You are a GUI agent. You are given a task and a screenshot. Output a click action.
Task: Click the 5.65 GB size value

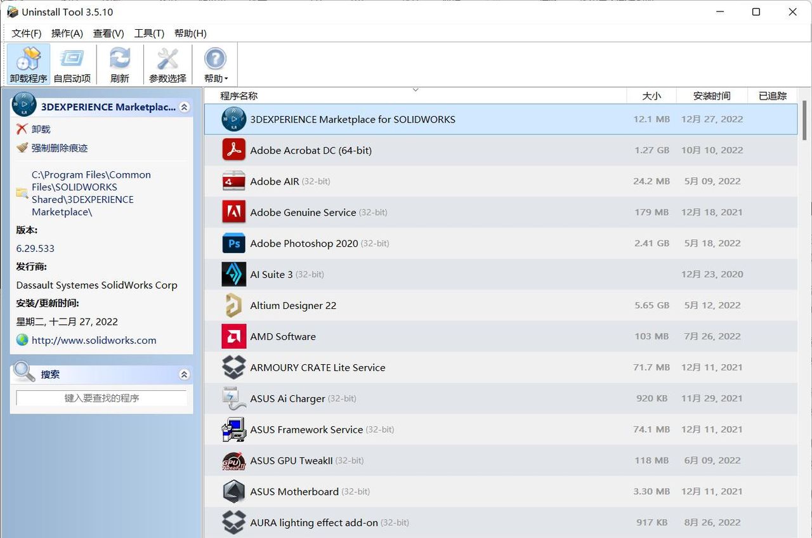pyautogui.click(x=652, y=305)
